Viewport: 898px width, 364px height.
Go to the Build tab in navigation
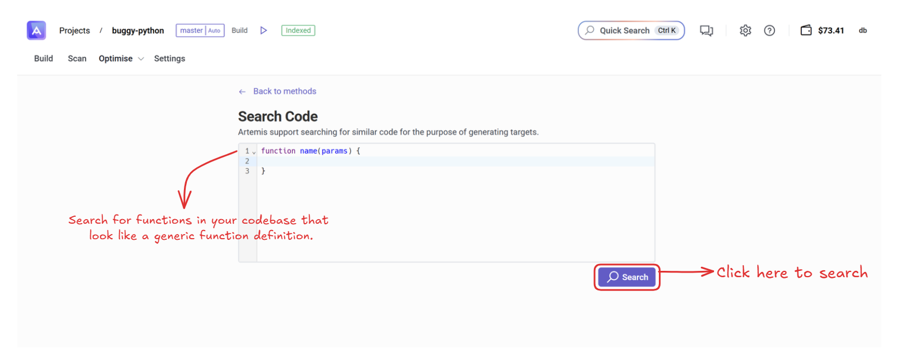pos(44,59)
